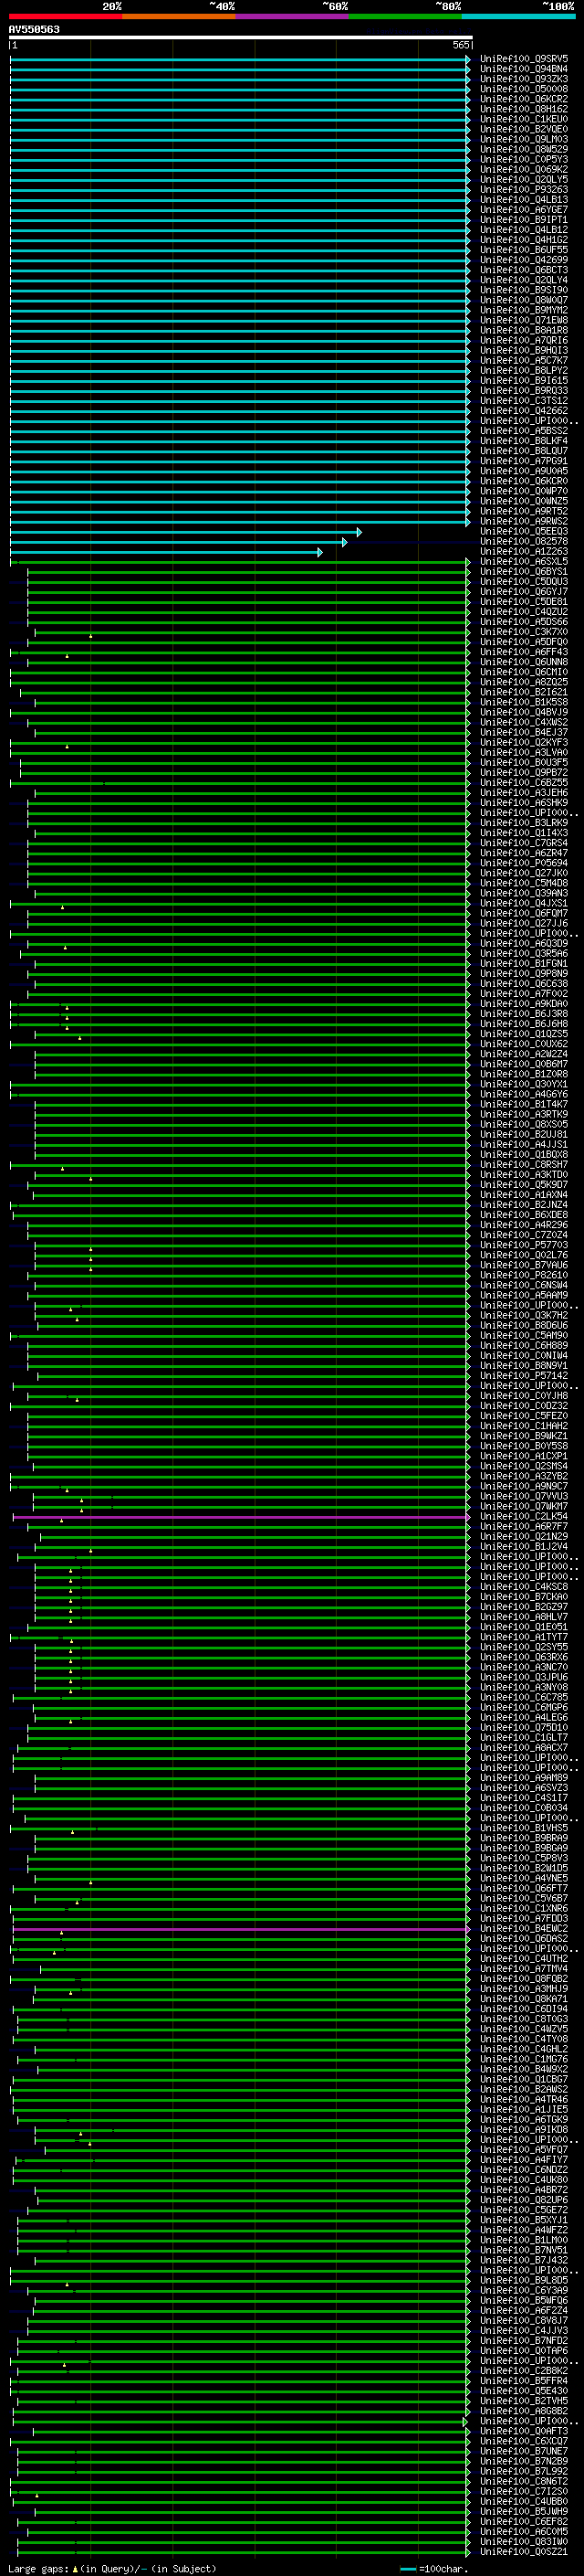Click the red 20% identity legend segment
Viewport: 584px width, 2576px height.
pos(66,16)
